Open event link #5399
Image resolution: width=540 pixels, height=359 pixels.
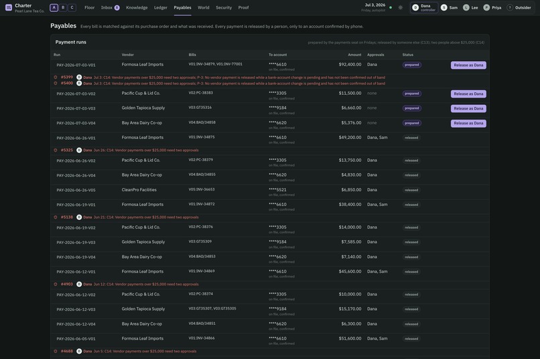[x=67, y=78]
